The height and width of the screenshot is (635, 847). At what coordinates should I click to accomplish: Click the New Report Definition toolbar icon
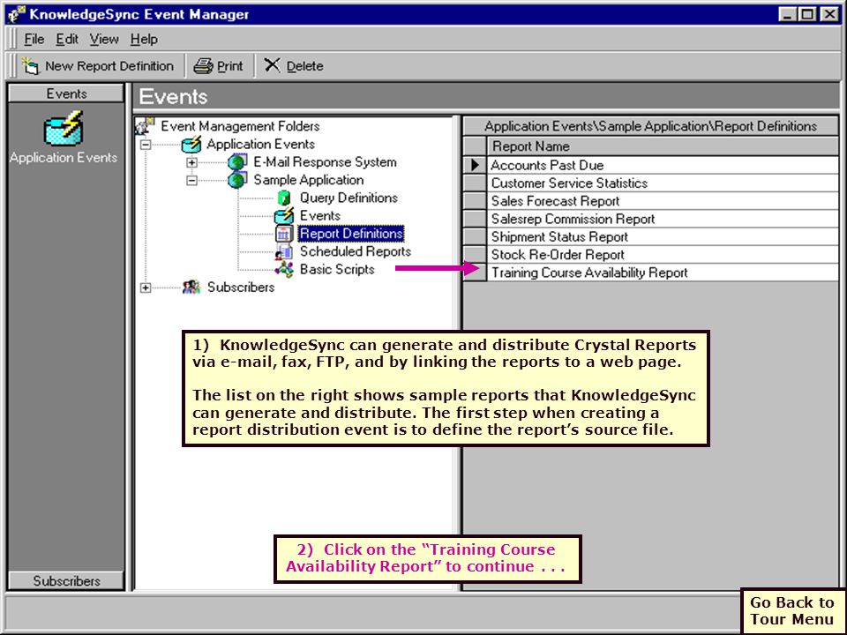click(x=30, y=66)
